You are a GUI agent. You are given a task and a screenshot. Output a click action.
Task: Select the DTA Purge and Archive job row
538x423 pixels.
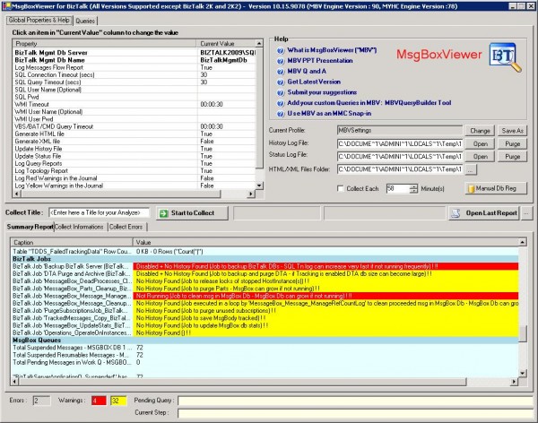265,273
